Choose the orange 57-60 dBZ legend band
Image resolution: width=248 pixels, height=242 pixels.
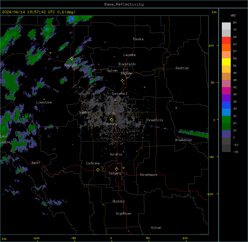point(226,47)
